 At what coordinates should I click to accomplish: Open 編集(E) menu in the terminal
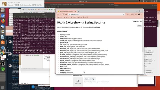(x=23, y=17)
